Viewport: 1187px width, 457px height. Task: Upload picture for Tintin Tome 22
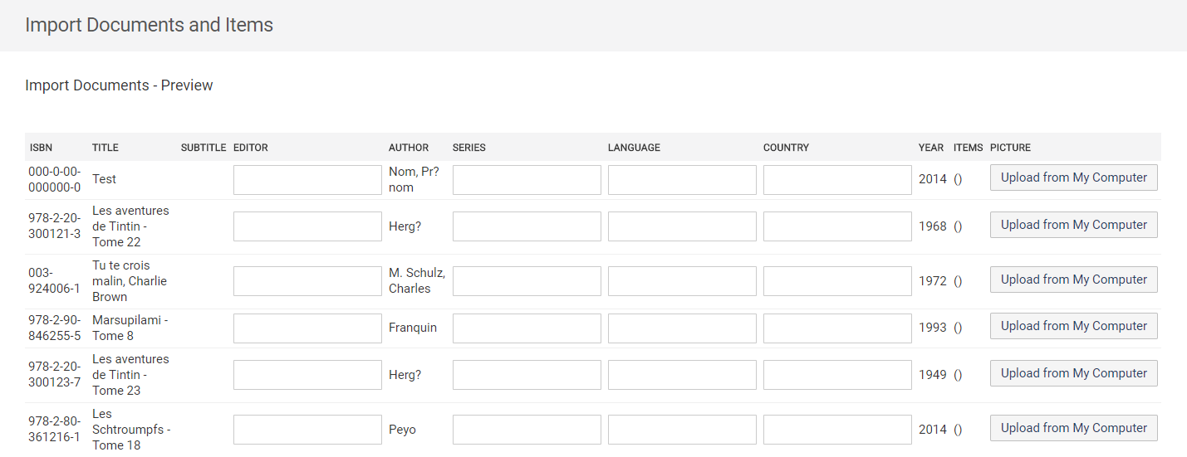tap(1073, 225)
